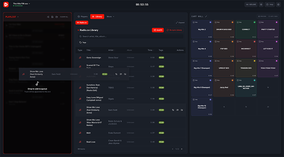Open the PLAYLIST dropdown
This screenshot has height=157, width=284.
click(x=12, y=17)
